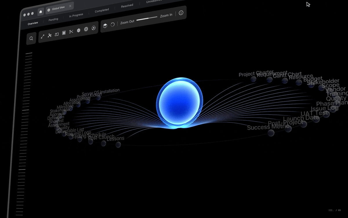Select the Post-Project node
This screenshot has height=218, width=348.
click(x=285, y=123)
